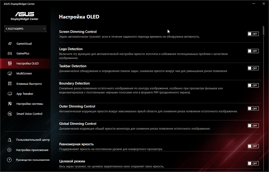Select the MultiScreen menu label
This screenshot has width=269, height=172.
pyautogui.click(x=24, y=73)
